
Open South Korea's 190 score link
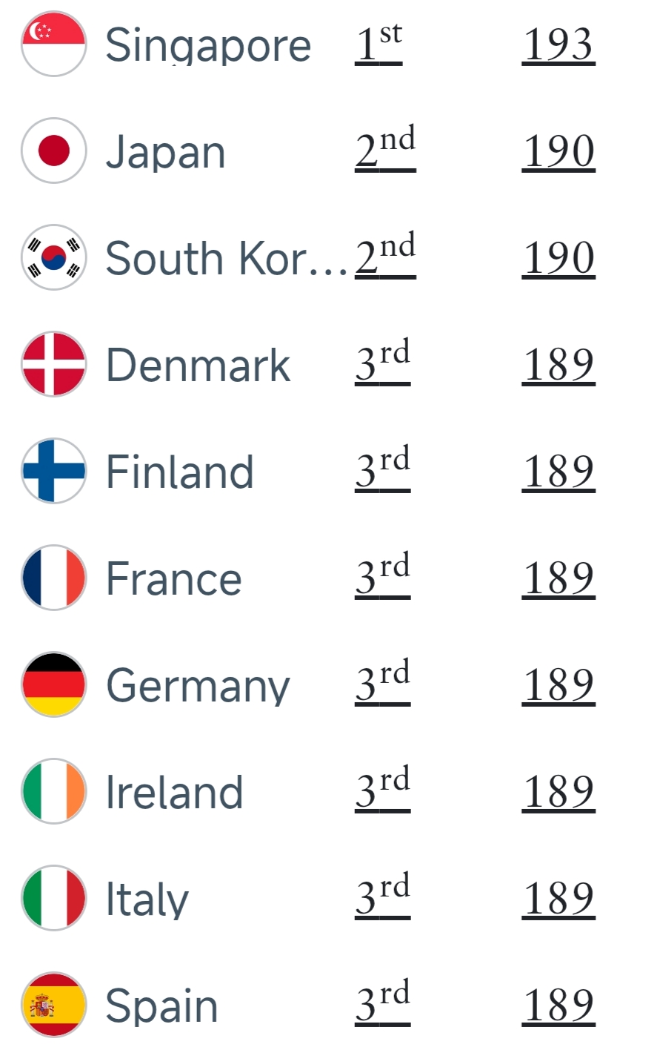point(558,257)
